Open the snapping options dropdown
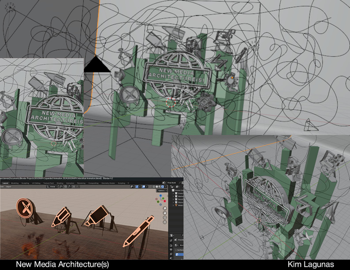This screenshot has height=270, width=350. [x=69, y=187]
